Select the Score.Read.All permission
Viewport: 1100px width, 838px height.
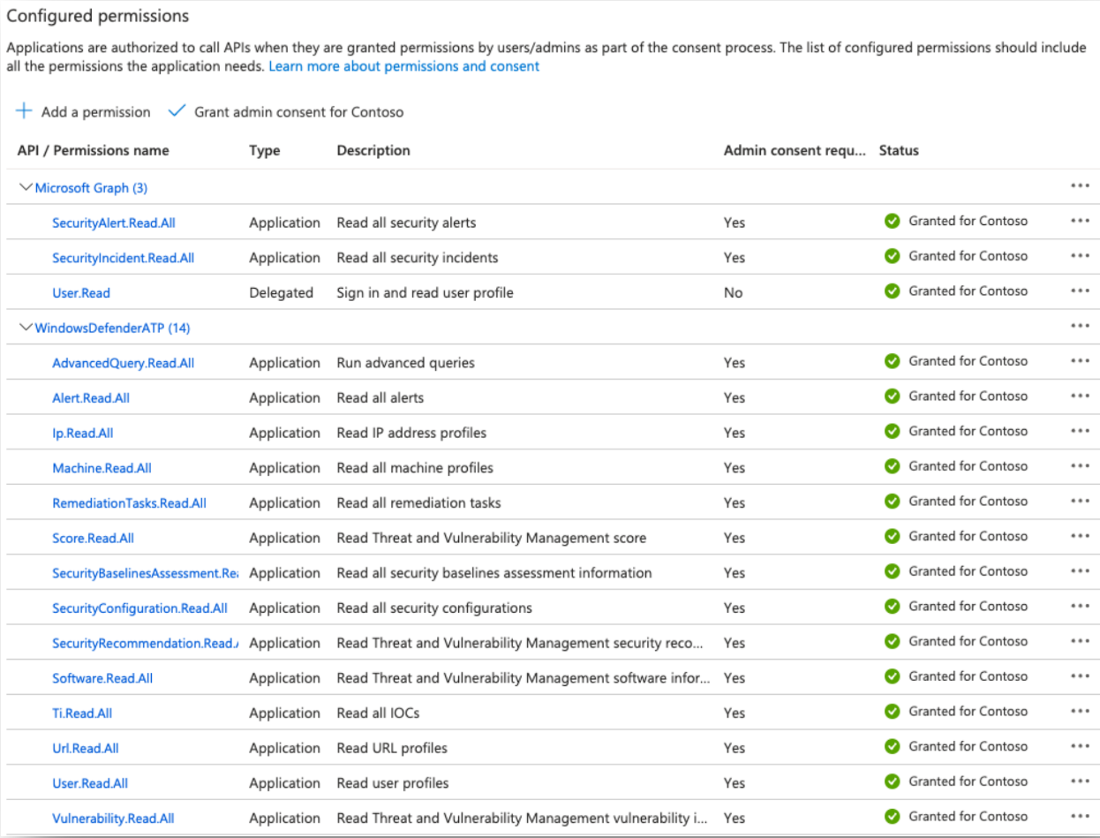[x=93, y=538]
